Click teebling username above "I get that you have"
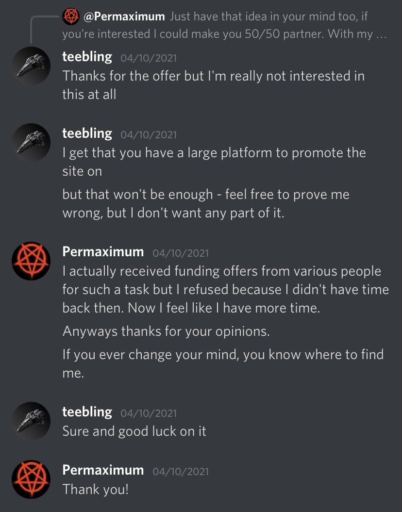This screenshot has height=512, width=402. pos(87,133)
